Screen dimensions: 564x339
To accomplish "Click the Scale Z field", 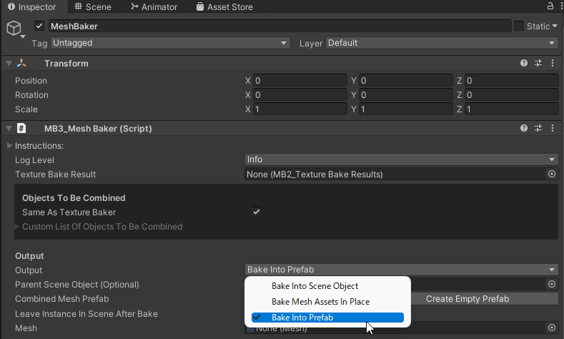I will (x=512, y=109).
